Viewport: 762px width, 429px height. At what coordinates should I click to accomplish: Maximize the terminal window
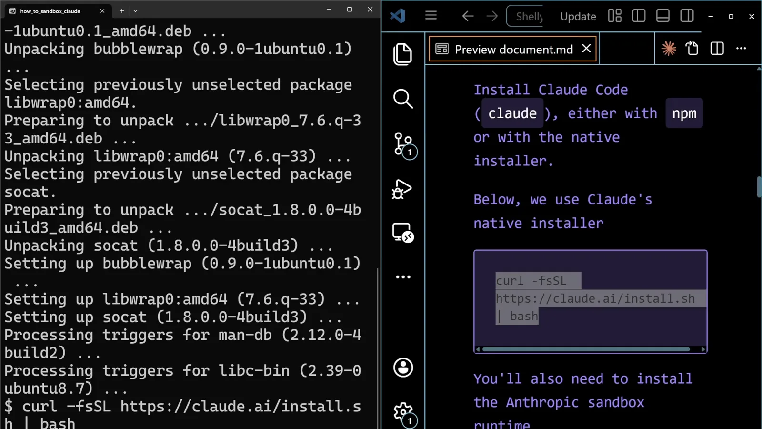350,10
